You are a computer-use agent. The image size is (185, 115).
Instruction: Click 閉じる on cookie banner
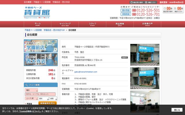177,110
